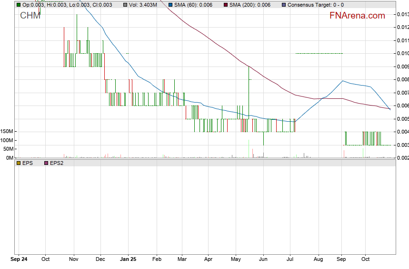Image resolution: width=409 pixels, height=269 pixels.
Task: Select the Sep 24 label on time axis
Action: pos(19,259)
